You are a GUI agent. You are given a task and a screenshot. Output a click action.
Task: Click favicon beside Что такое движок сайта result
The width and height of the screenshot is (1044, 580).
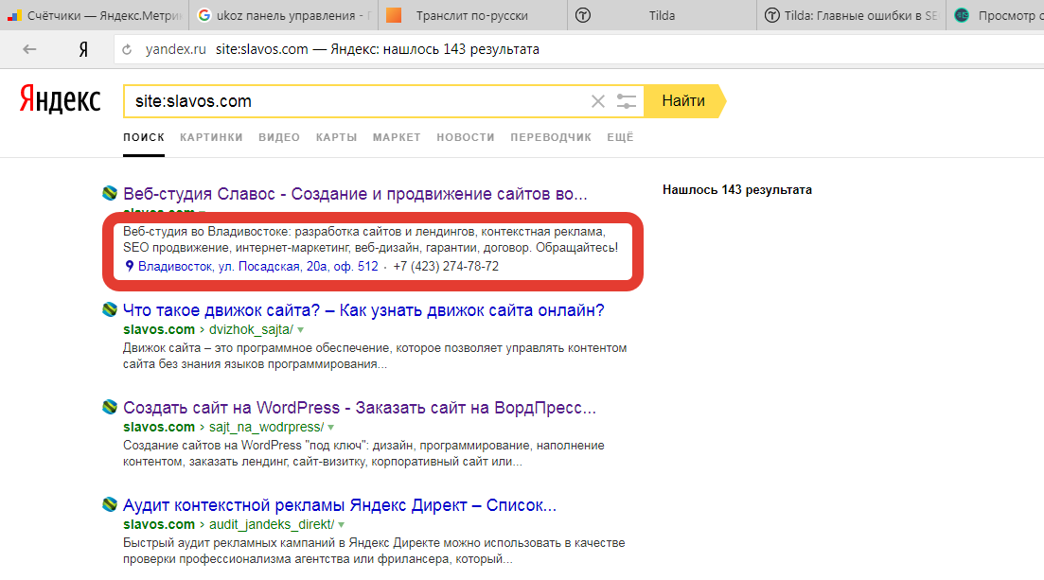coord(110,309)
